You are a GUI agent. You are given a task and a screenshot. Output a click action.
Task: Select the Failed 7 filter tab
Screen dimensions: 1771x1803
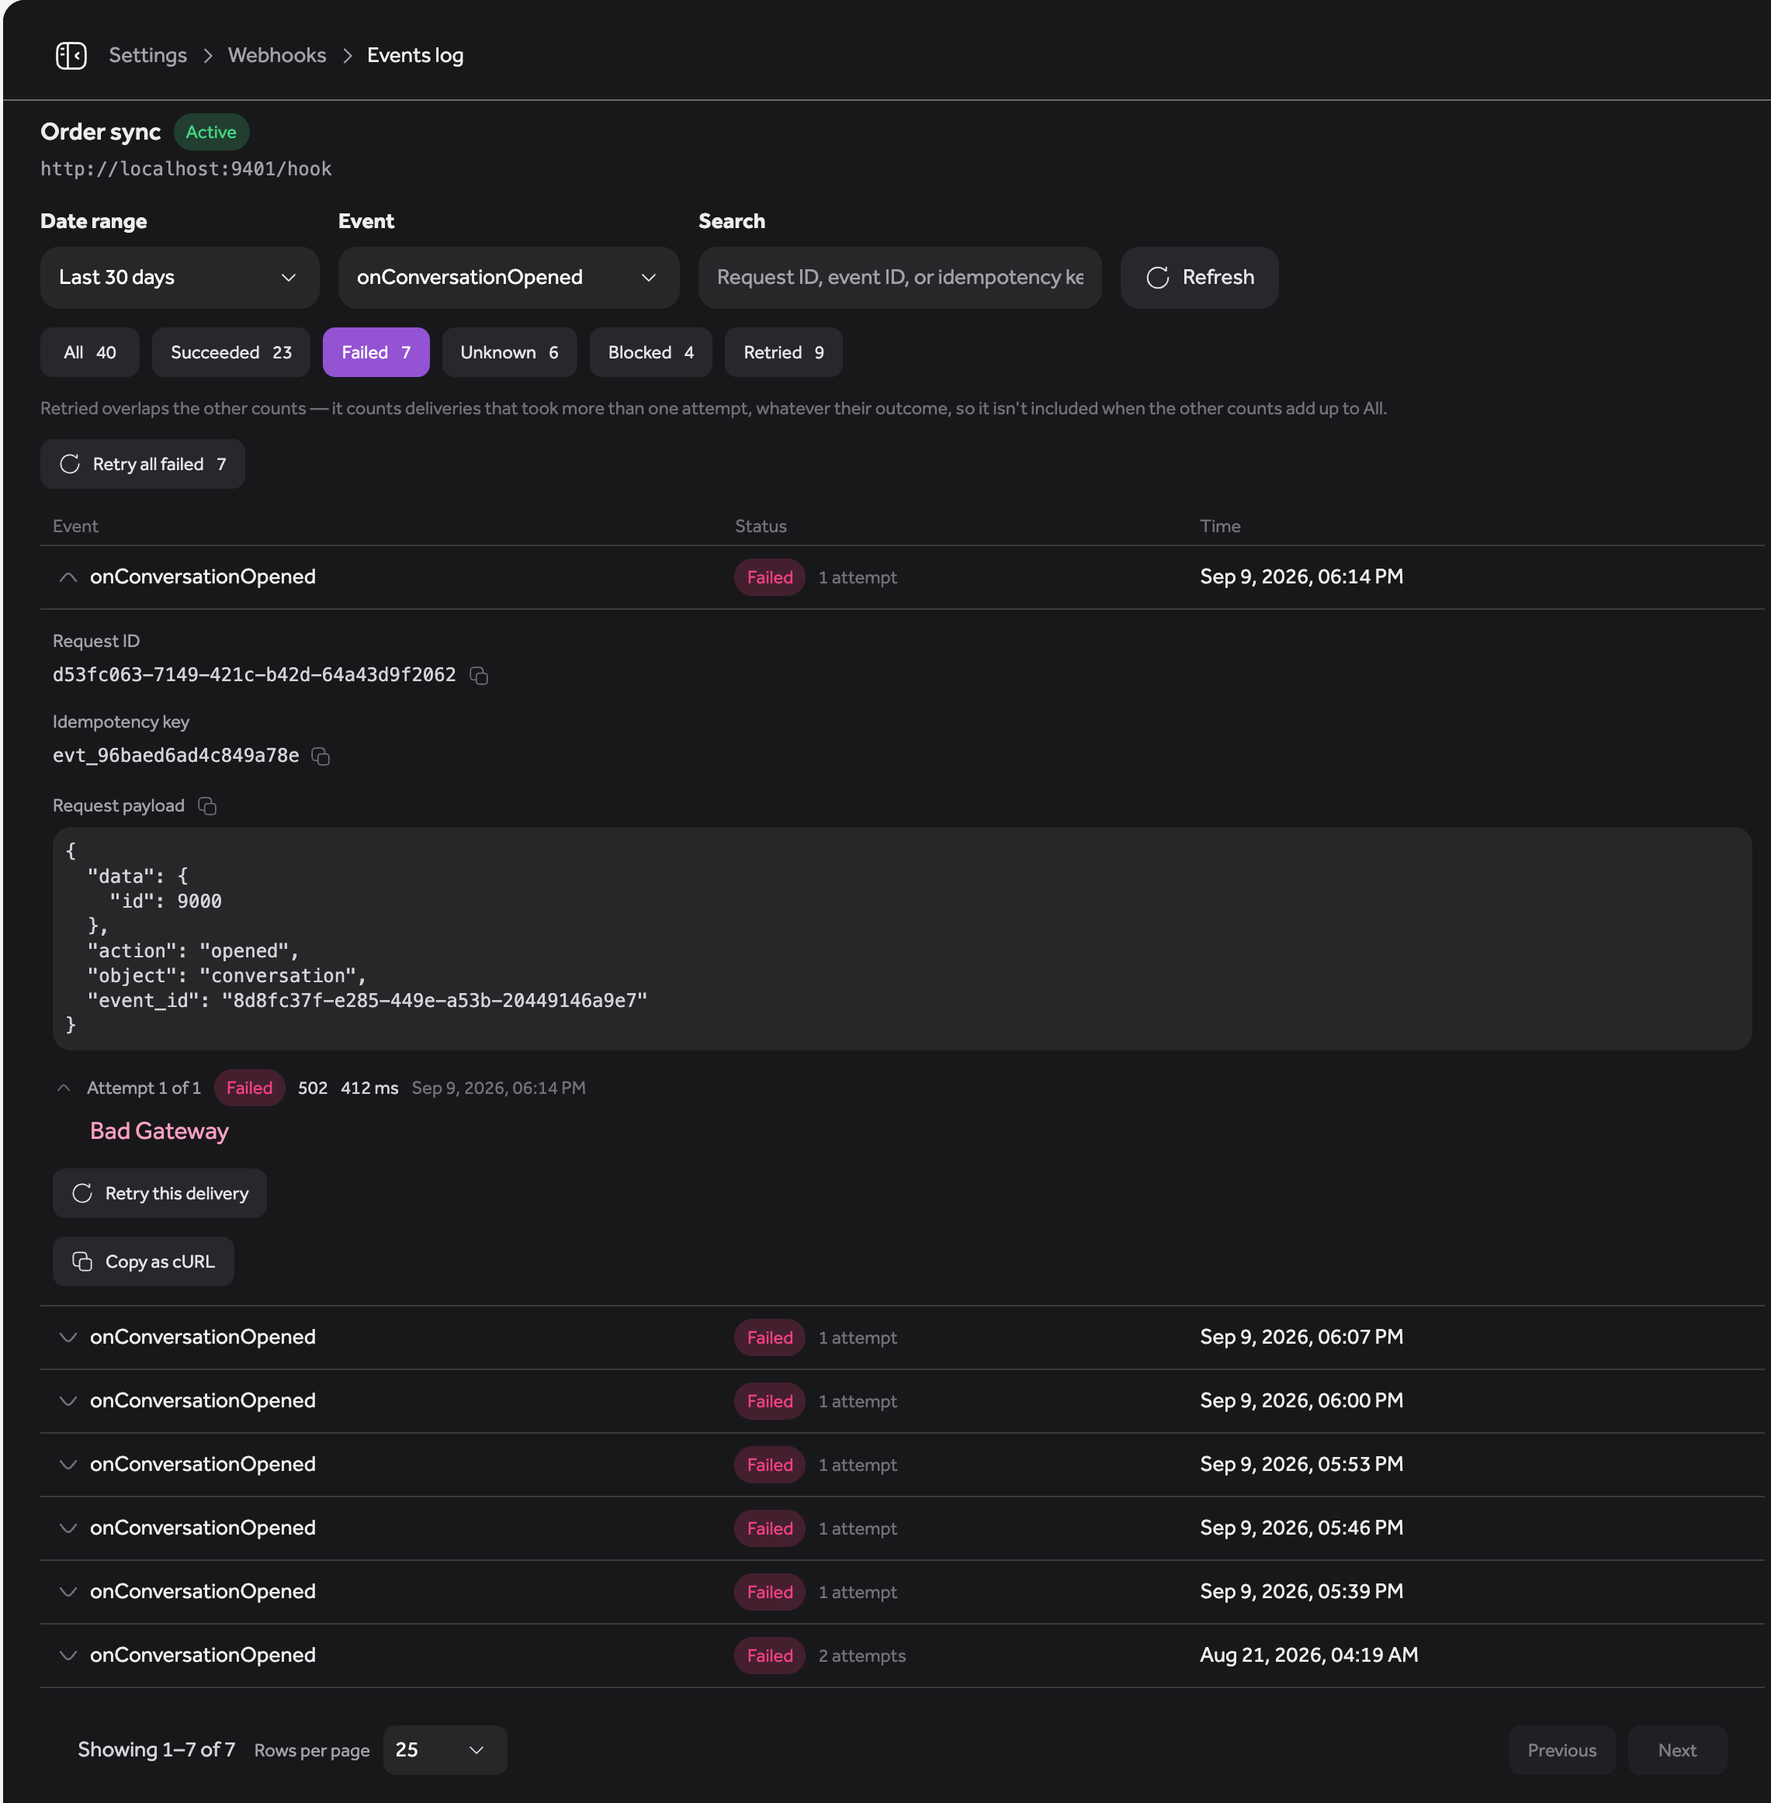[376, 352]
